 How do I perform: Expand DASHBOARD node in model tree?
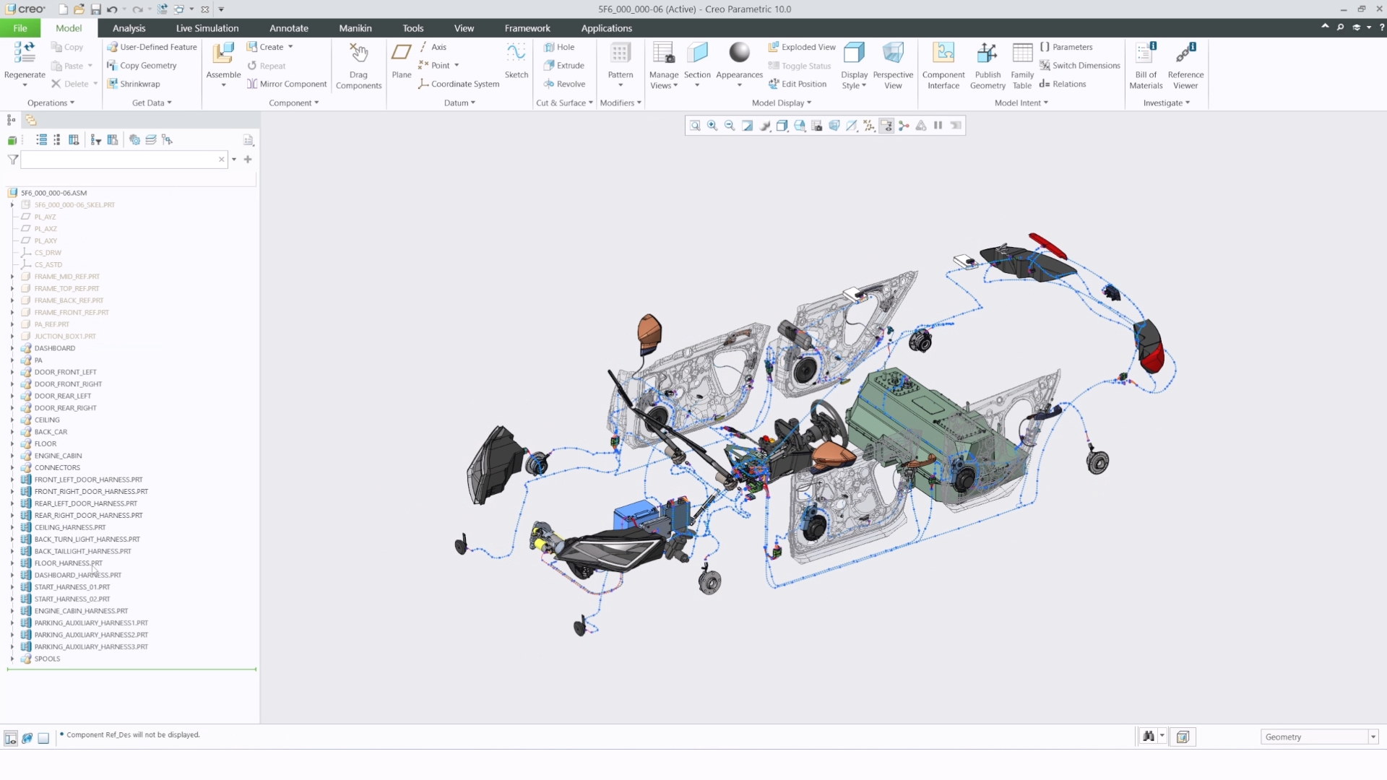coord(12,348)
